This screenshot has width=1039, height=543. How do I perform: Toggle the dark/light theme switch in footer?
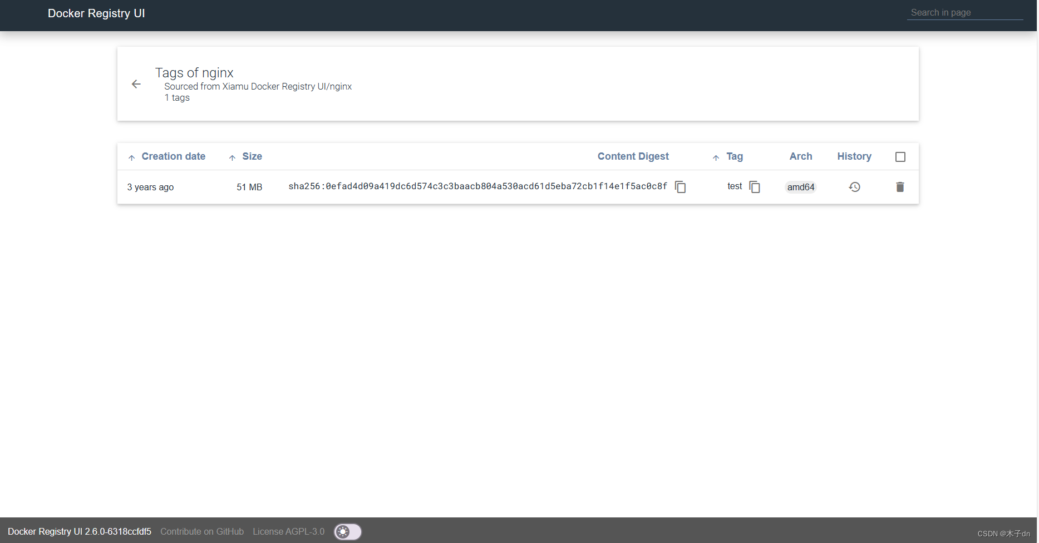(348, 532)
